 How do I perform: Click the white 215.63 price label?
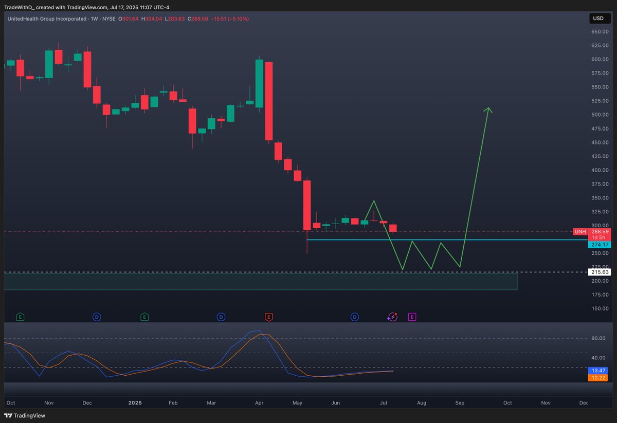click(599, 271)
